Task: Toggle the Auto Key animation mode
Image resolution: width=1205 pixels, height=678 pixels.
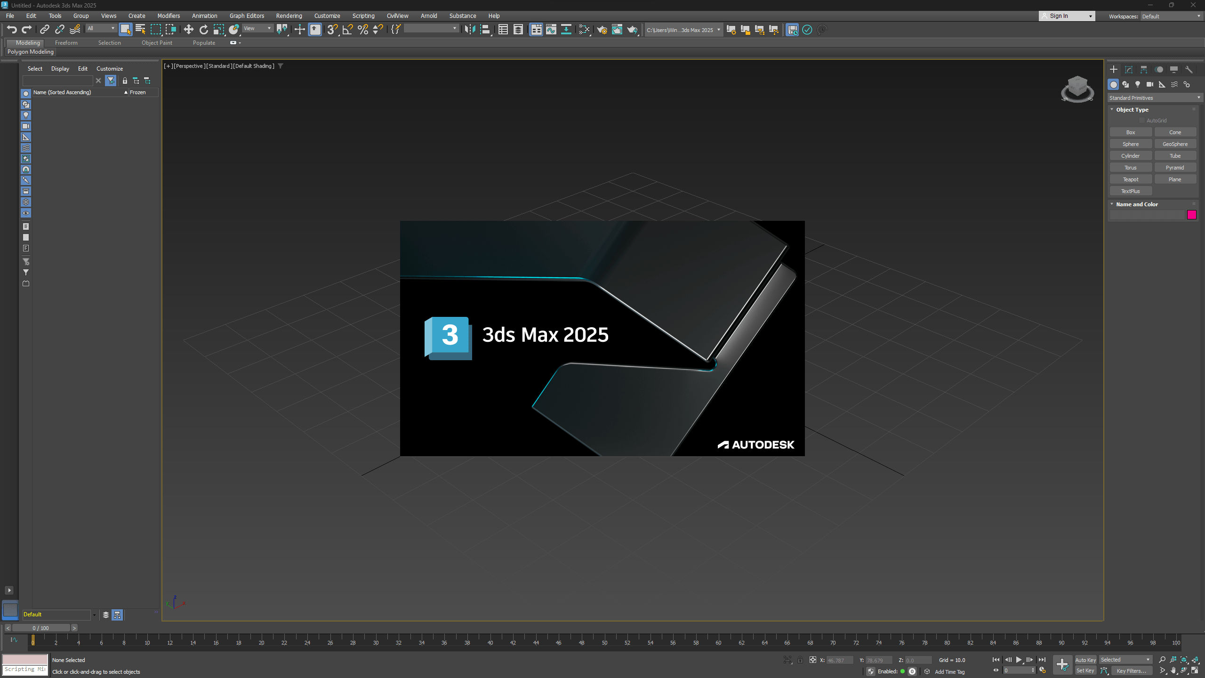Action: [1085, 660]
